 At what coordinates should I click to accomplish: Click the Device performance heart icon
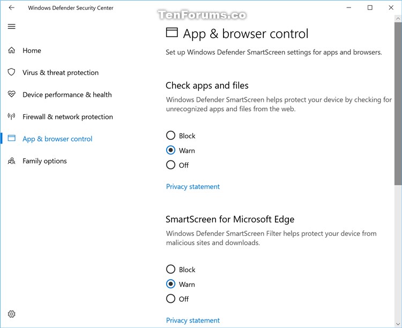pos(11,94)
